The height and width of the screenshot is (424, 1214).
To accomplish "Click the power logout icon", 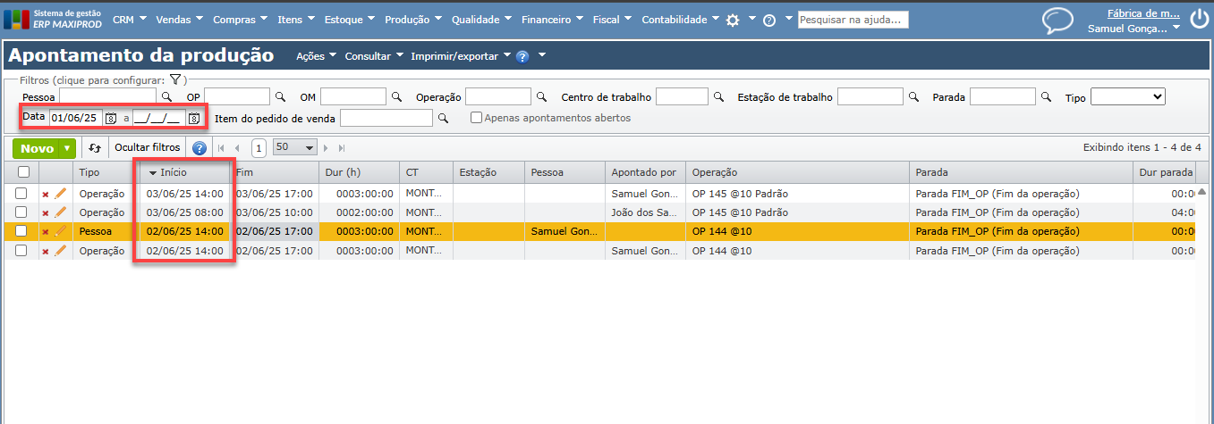I will (1198, 19).
